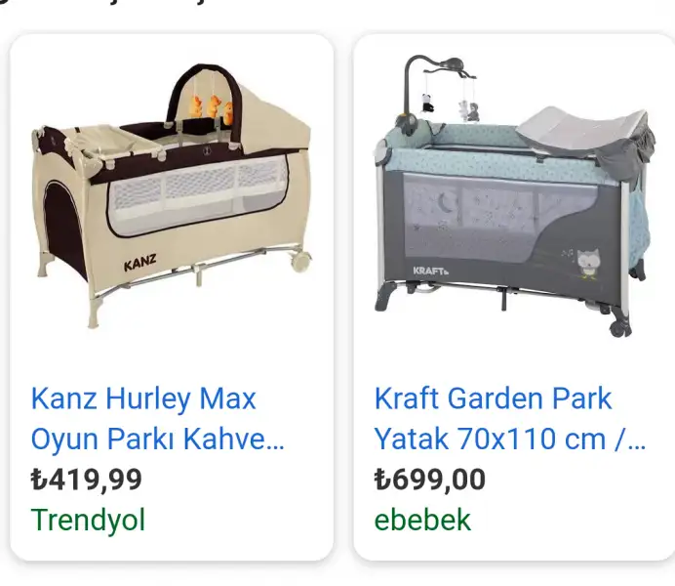Select the ₺419,99 price
This screenshot has width=675, height=586.
(87, 480)
